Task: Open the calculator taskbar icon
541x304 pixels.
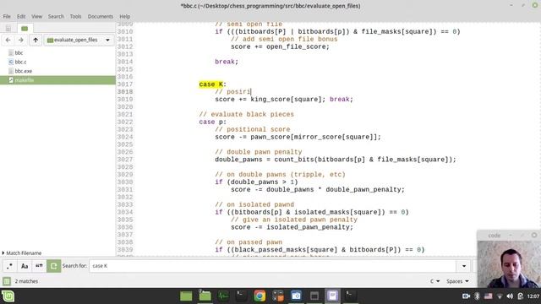Action: [278, 296]
